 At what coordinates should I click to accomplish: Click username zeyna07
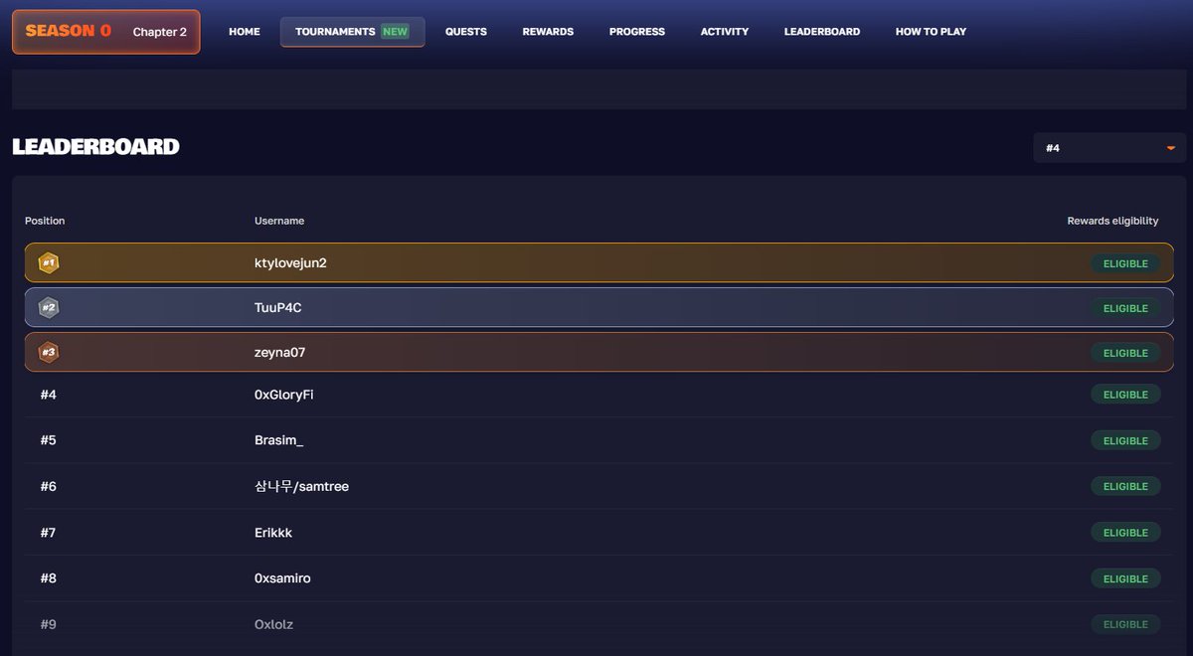click(x=279, y=353)
